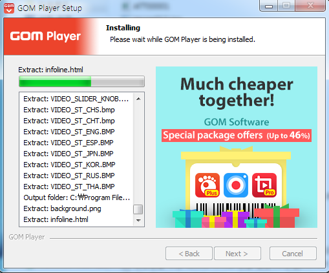Click the GOM icon in the title bar
The height and width of the screenshot is (273, 329).
pyautogui.click(x=9, y=8)
